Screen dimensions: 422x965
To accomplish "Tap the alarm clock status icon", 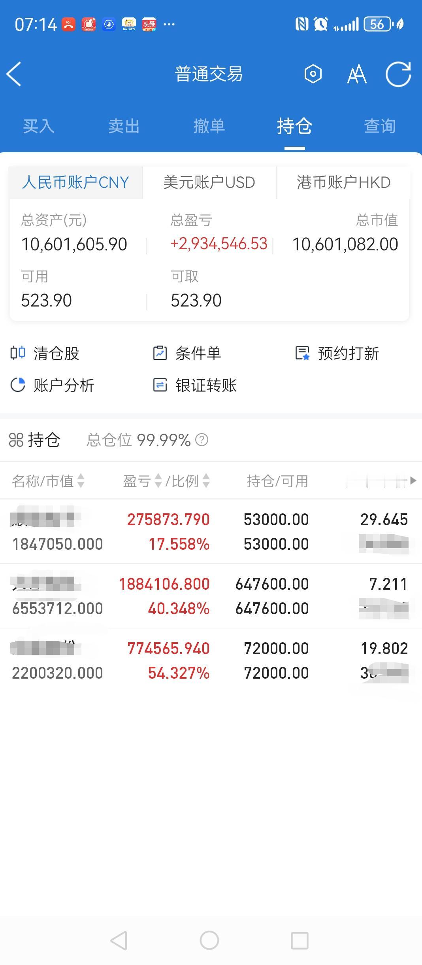I will coord(321,25).
